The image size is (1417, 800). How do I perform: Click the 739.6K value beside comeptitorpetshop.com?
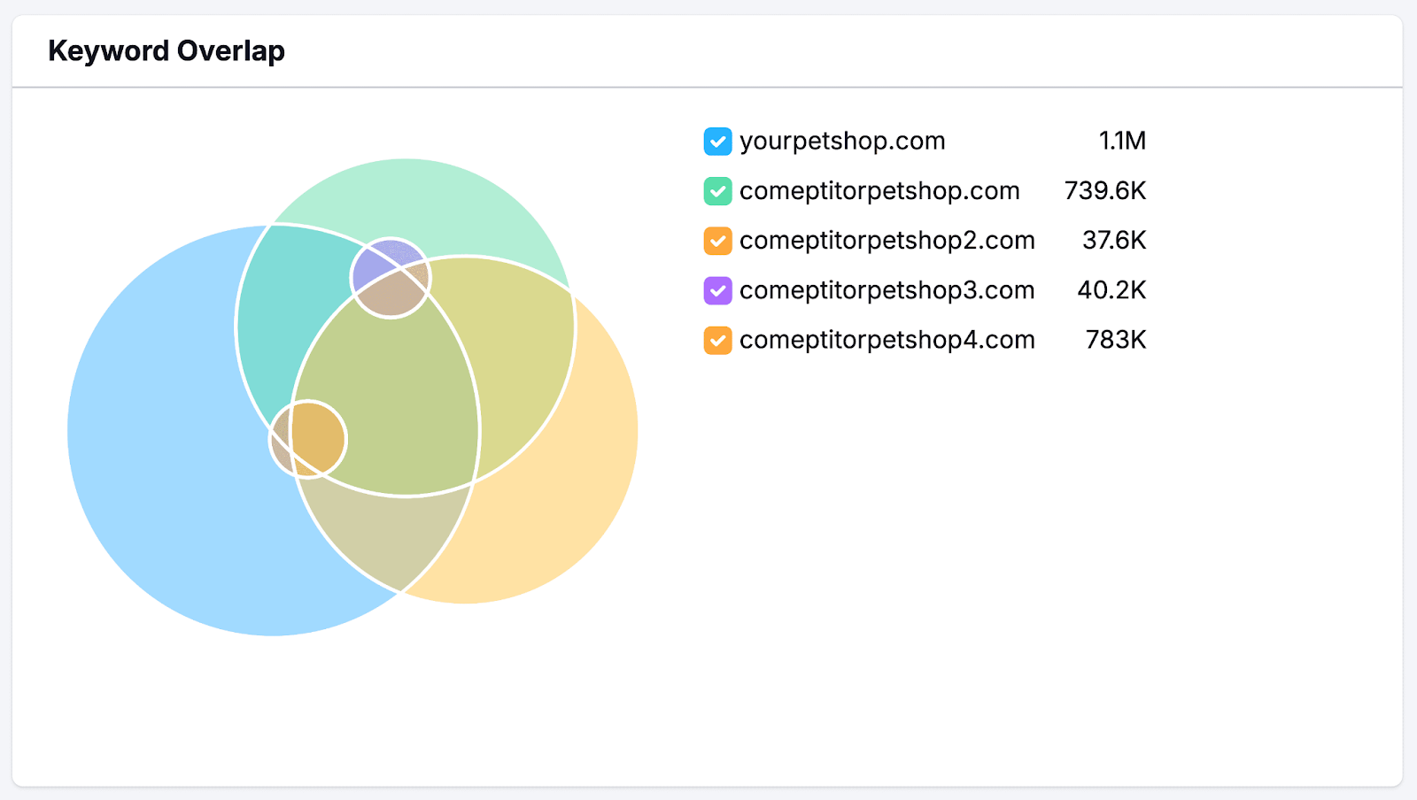pyautogui.click(x=1106, y=191)
